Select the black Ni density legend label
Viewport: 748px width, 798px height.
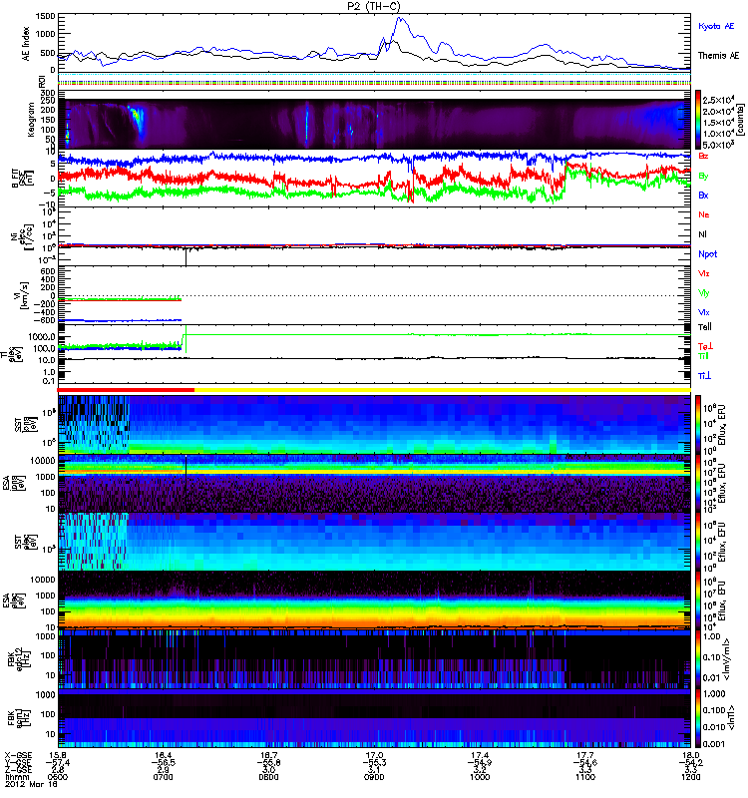pyautogui.click(x=702, y=234)
